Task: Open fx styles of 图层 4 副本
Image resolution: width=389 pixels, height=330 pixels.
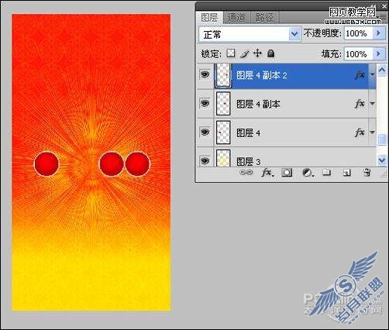Action: pyautogui.click(x=360, y=104)
